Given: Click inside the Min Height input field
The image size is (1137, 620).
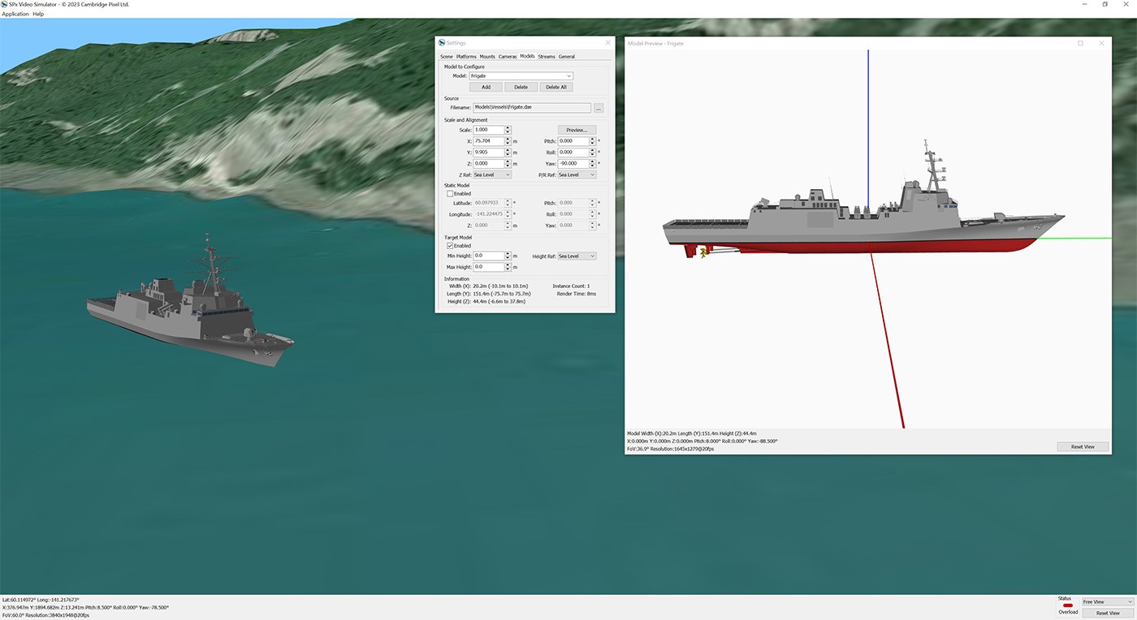Looking at the screenshot, I should (x=487, y=256).
